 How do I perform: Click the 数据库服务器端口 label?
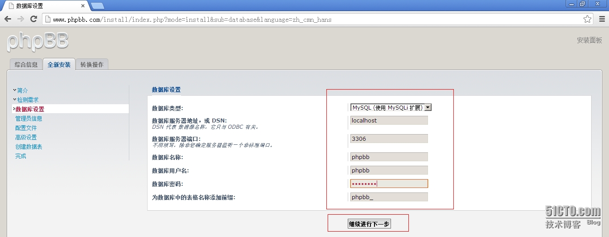tap(176, 139)
